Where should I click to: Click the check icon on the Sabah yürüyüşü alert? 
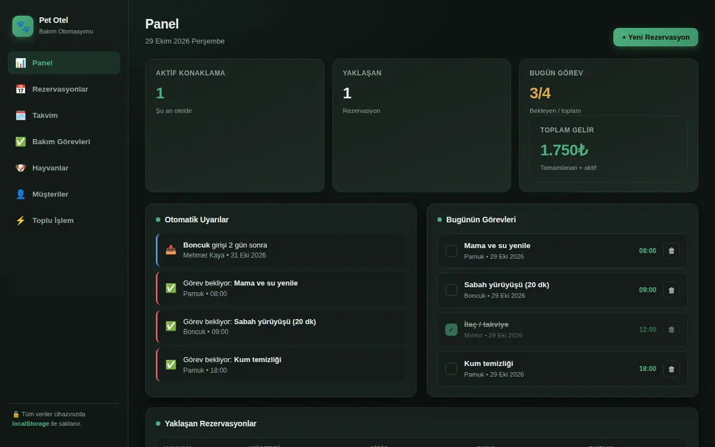[x=171, y=326]
